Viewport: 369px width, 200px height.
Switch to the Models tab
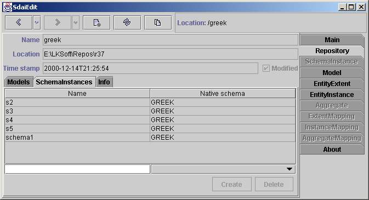pos(19,82)
